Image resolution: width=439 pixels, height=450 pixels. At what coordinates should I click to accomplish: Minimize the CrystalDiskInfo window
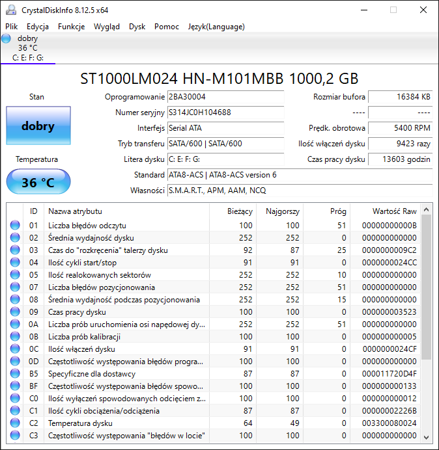[x=364, y=10]
